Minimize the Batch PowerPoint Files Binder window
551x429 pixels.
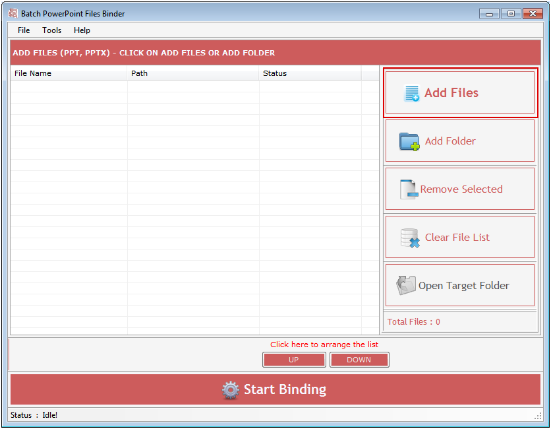click(x=489, y=14)
